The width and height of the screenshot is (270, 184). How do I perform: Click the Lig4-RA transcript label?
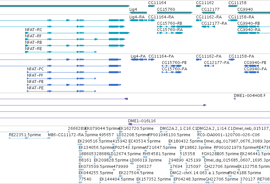click(137, 17)
